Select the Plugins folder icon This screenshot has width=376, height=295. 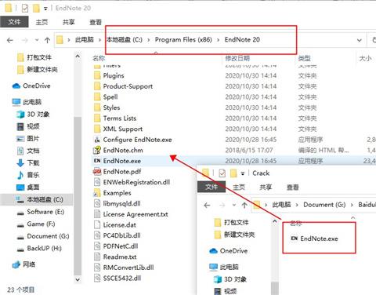97,75
